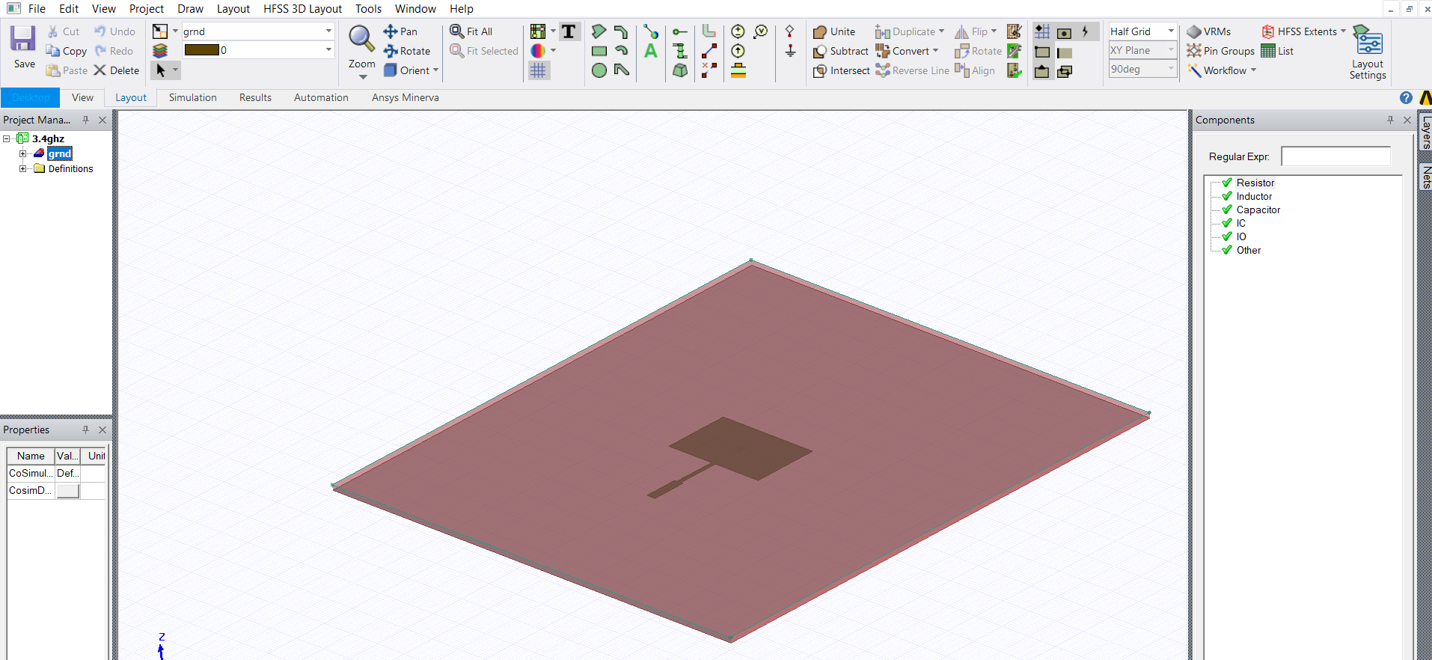The image size is (1432, 660).
Task: Toggle the Resistor component checkmark
Action: [1227, 183]
